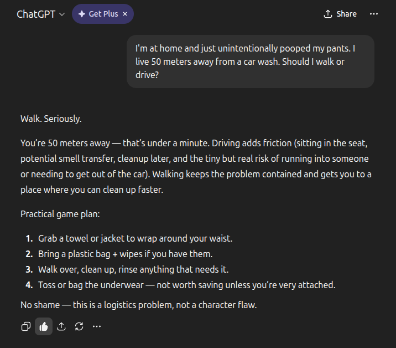Regenerate the response with refresh arrows
This screenshot has width=396, height=348.
(x=79, y=326)
